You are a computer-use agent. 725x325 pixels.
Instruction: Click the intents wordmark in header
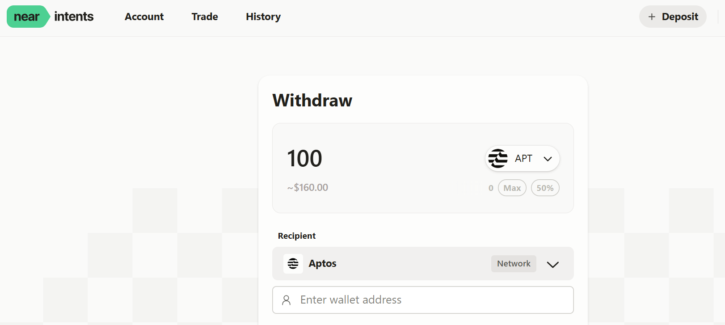pyautogui.click(x=74, y=17)
